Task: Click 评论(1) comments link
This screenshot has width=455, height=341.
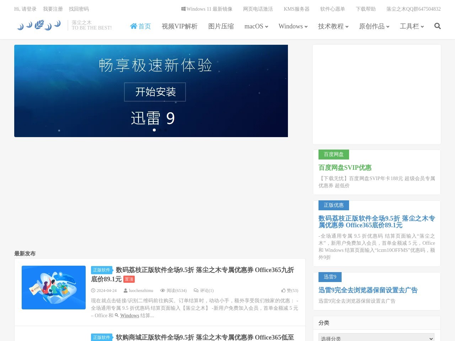Action: [x=204, y=291]
